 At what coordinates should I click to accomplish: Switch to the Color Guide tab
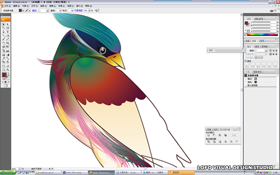tap(259, 19)
